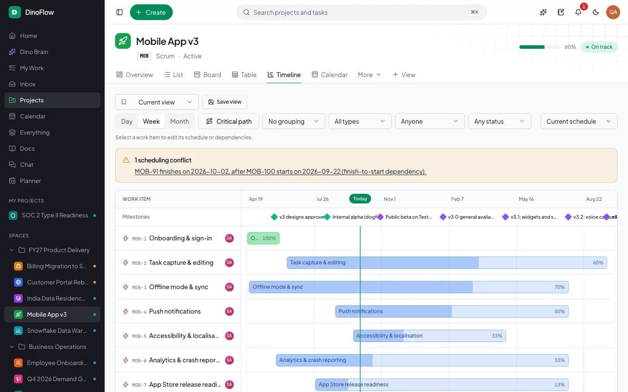The height and width of the screenshot is (392, 628).
Task: Open Planner from sidebar
Action: tap(52, 181)
